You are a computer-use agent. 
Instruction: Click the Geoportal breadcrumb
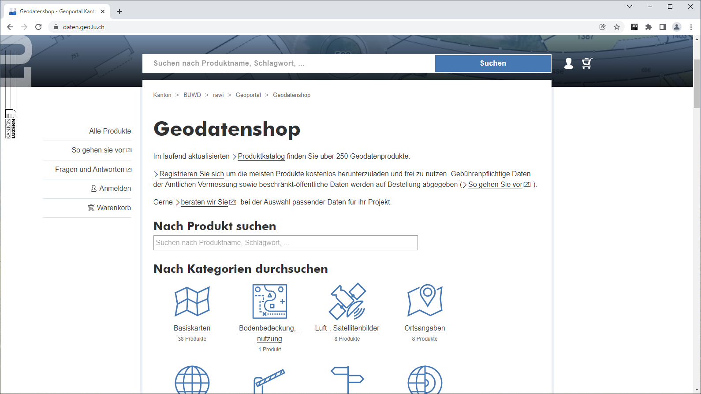click(x=248, y=95)
